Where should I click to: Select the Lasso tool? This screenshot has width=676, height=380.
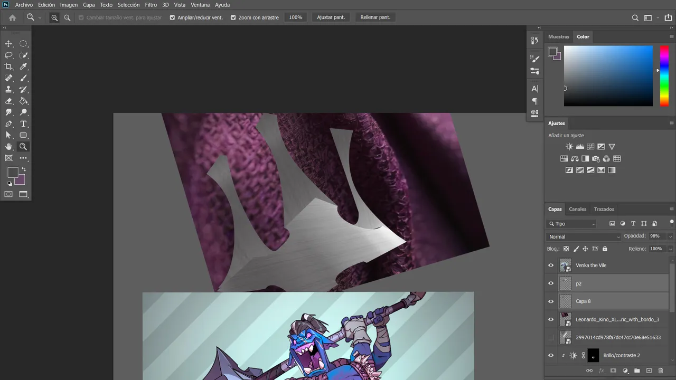(x=8, y=55)
